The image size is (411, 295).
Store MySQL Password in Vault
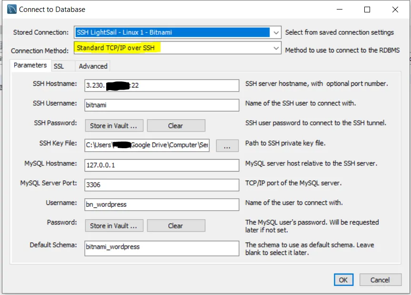click(x=114, y=225)
